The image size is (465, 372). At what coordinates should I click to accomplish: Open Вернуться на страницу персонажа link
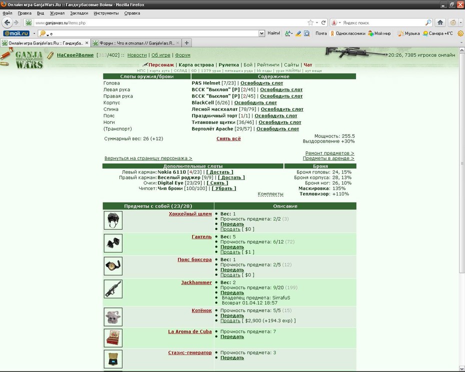148,158
